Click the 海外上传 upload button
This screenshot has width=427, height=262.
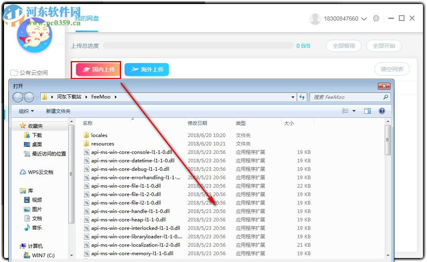click(147, 70)
